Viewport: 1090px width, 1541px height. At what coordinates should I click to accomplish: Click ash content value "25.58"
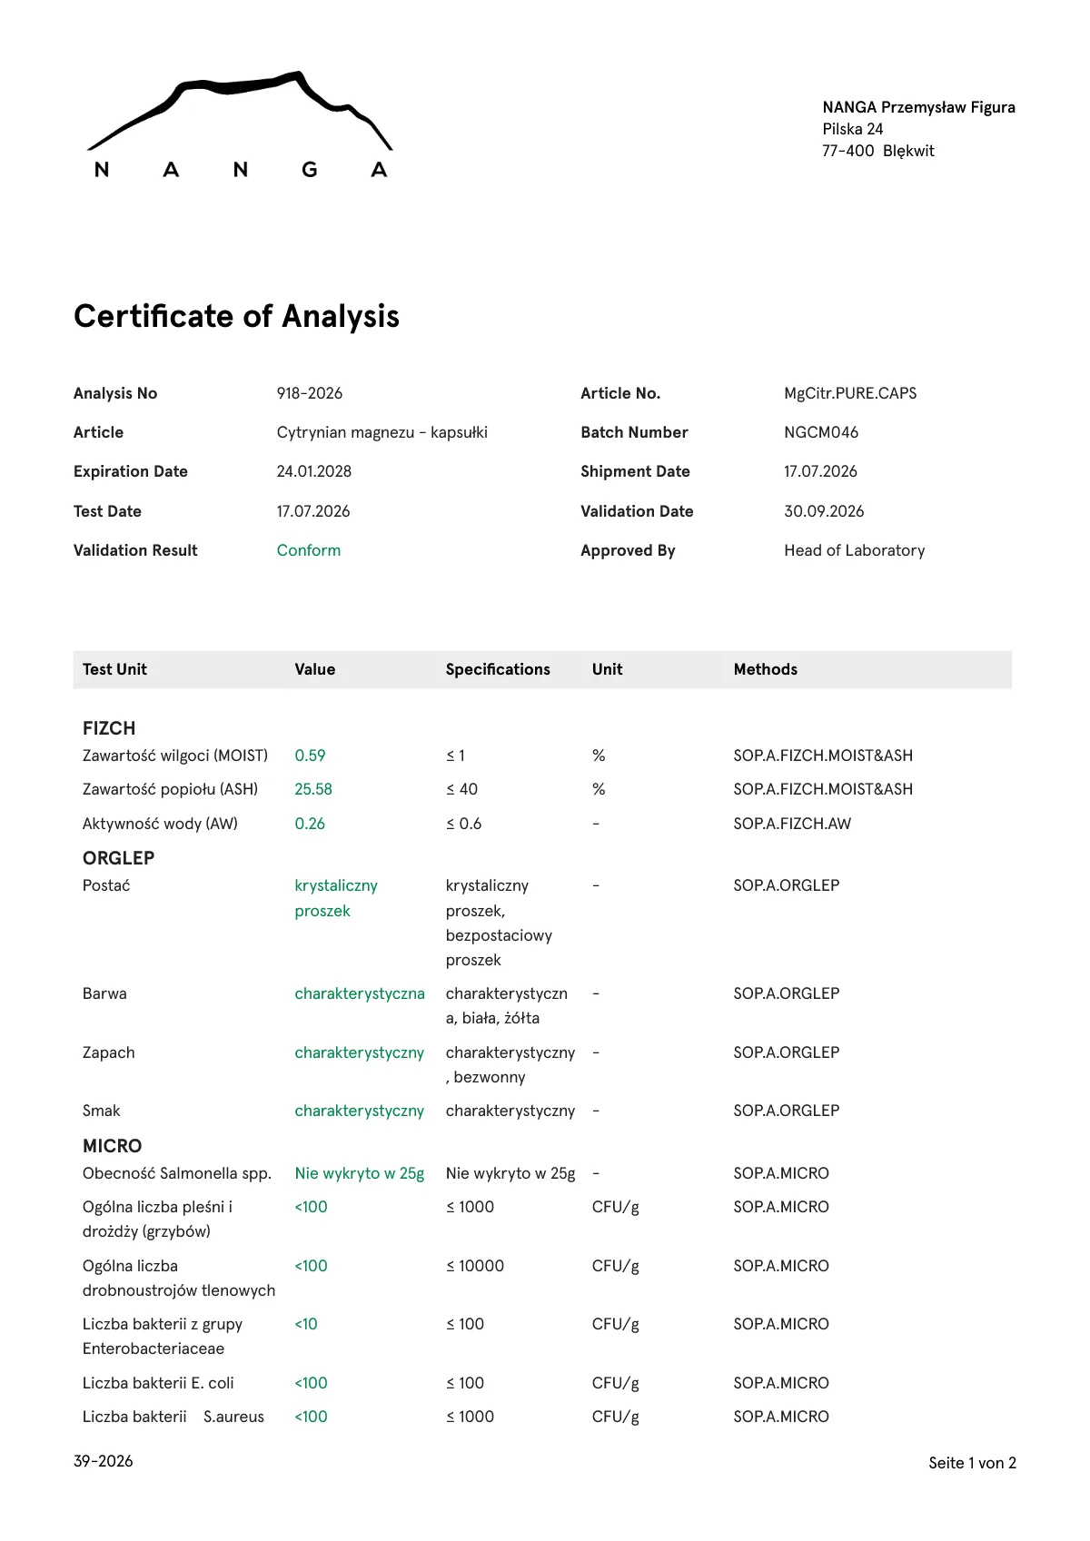click(313, 789)
